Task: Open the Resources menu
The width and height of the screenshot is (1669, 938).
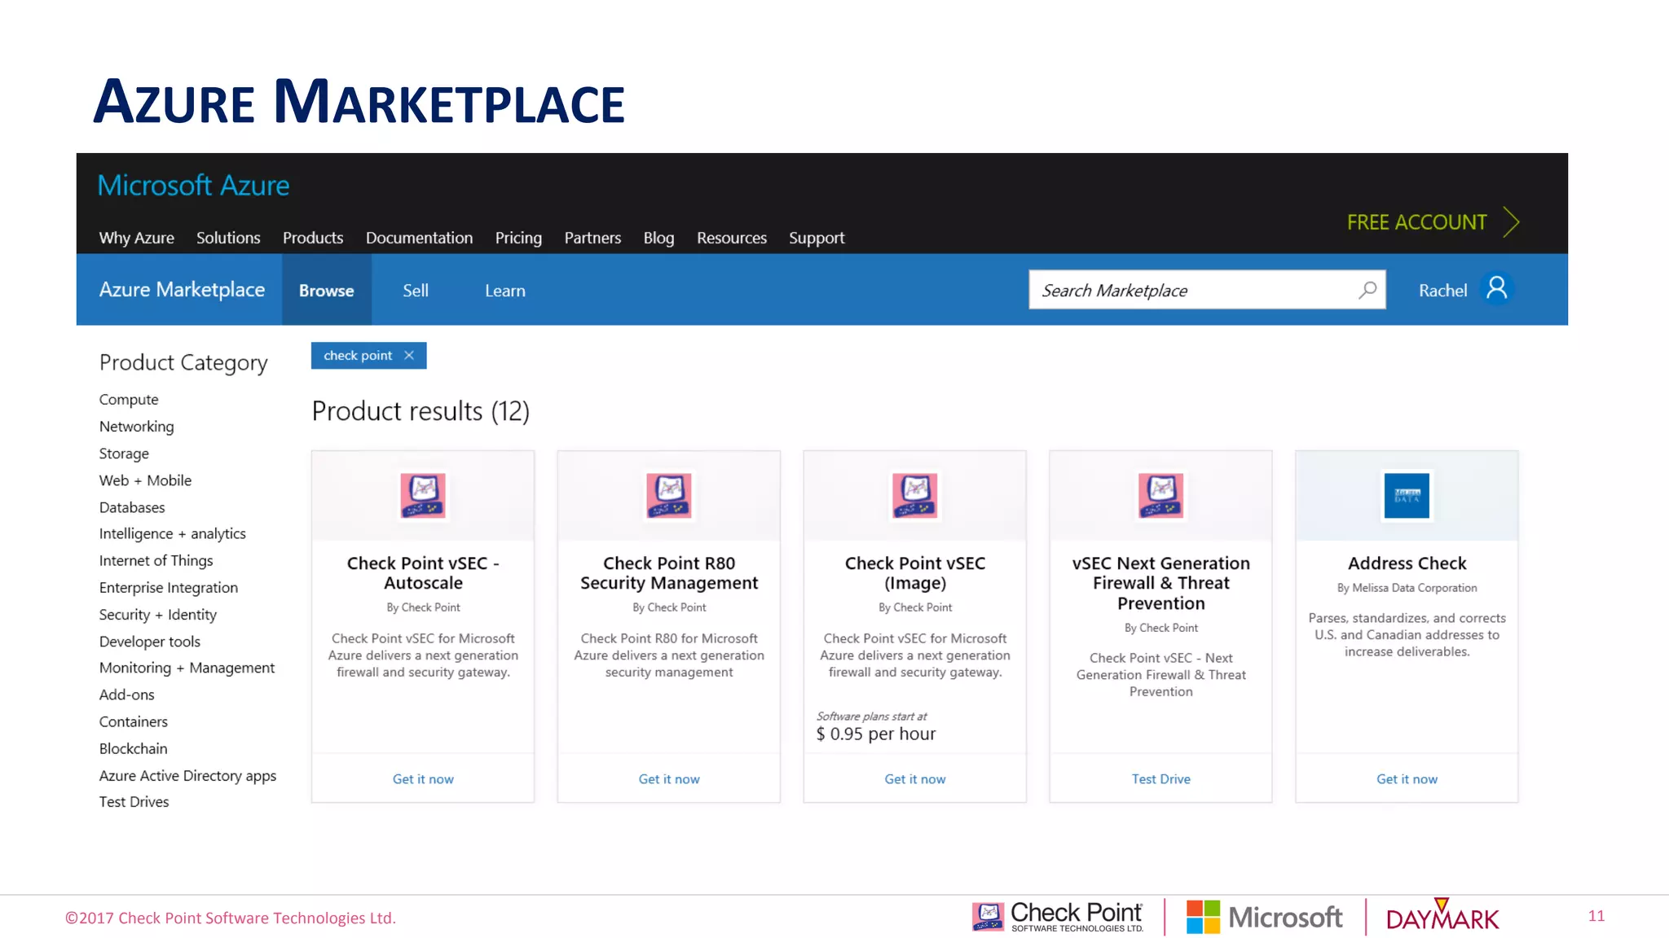Action: (732, 238)
